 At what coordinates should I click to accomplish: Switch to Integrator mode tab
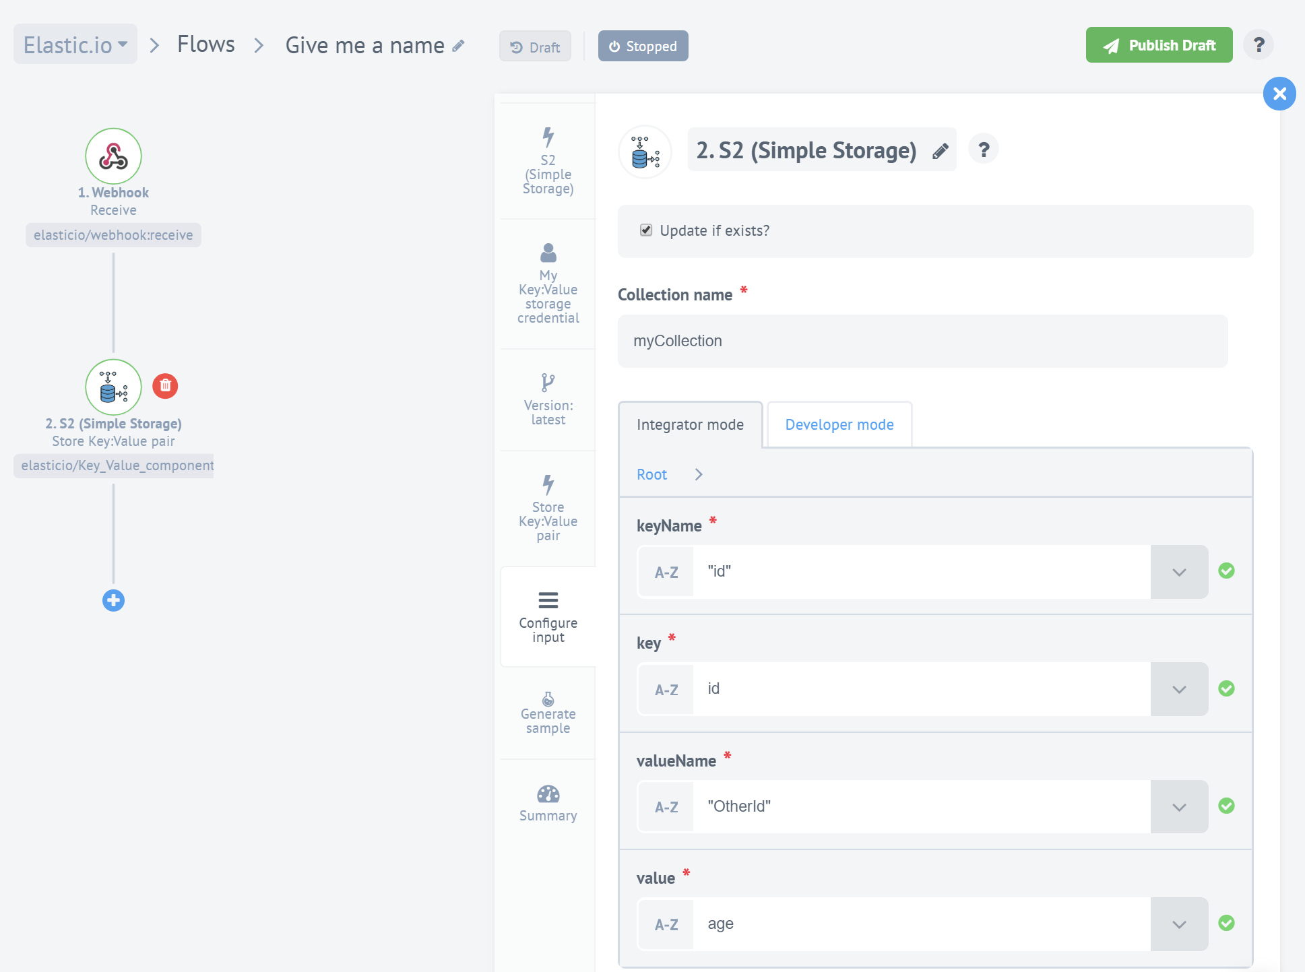tap(690, 424)
